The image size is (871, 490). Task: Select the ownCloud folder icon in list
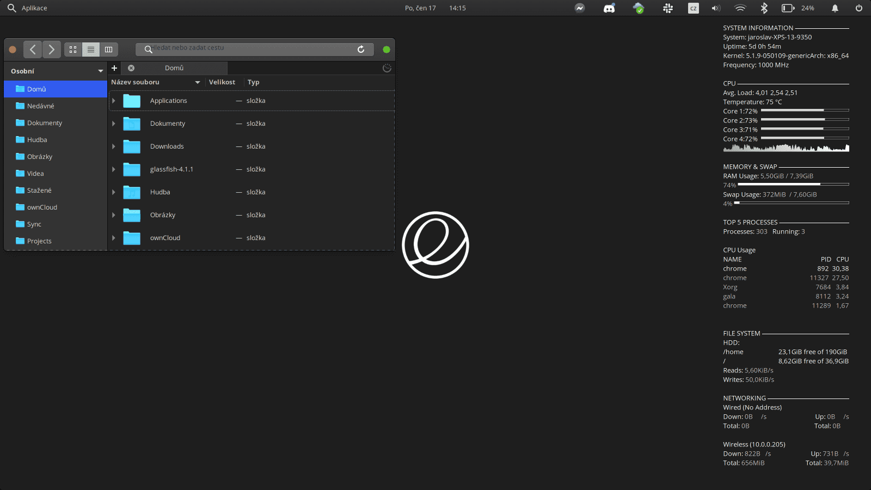[x=132, y=238]
